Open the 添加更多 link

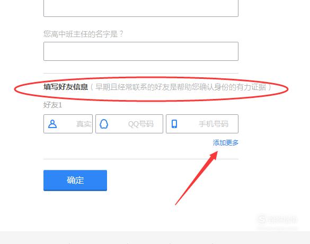coord(226,142)
